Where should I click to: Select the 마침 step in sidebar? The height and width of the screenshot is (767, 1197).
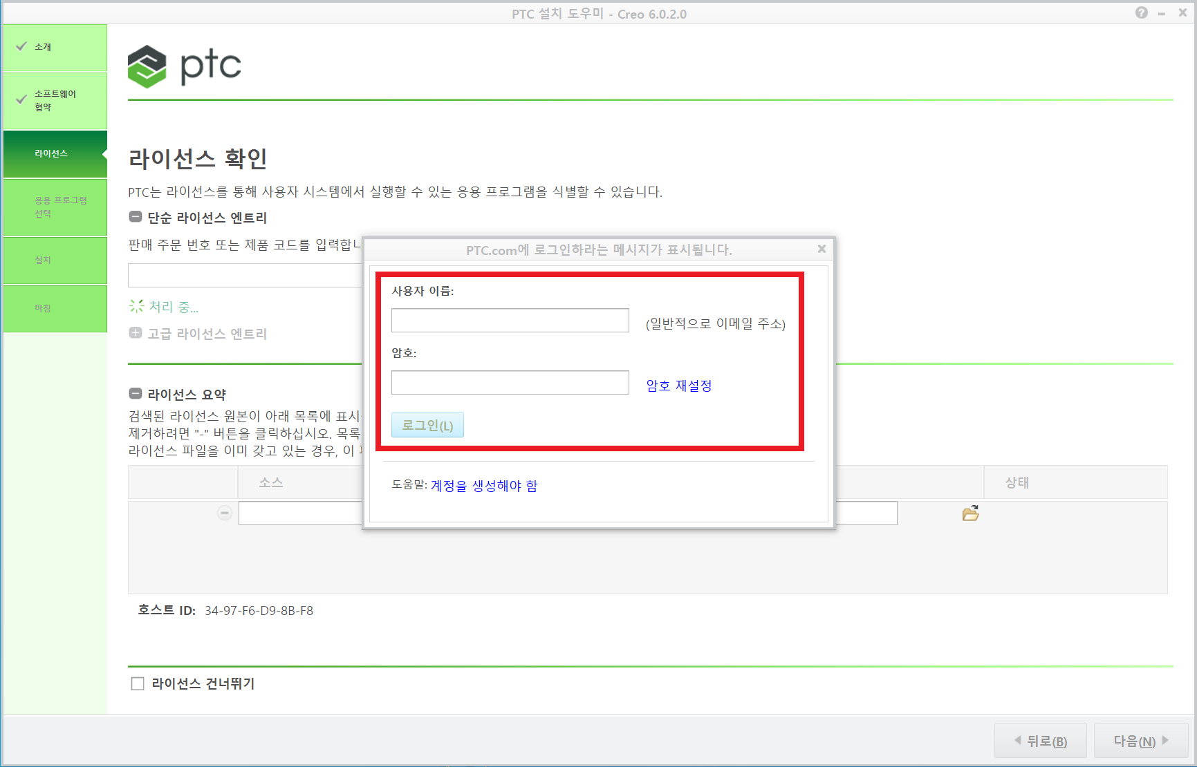[55, 308]
